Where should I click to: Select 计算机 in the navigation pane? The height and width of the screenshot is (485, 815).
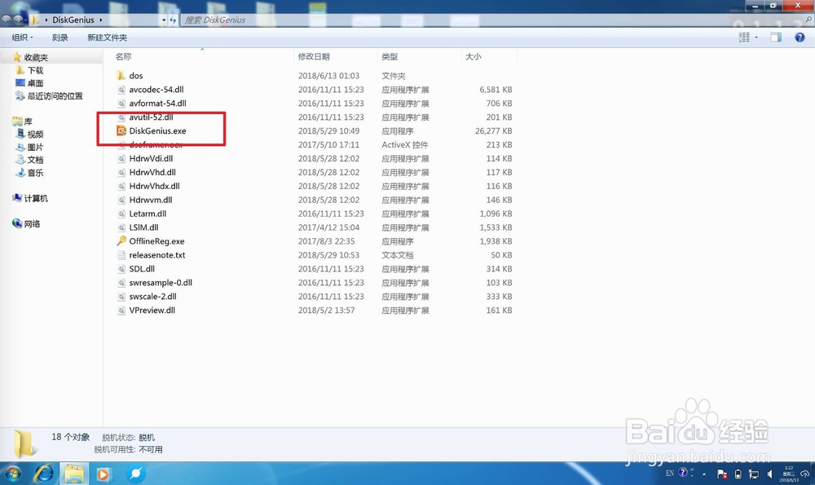coord(36,198)
